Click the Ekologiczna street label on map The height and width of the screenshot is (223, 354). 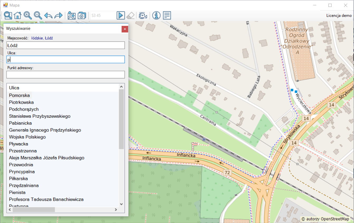[x=206, y=80]
